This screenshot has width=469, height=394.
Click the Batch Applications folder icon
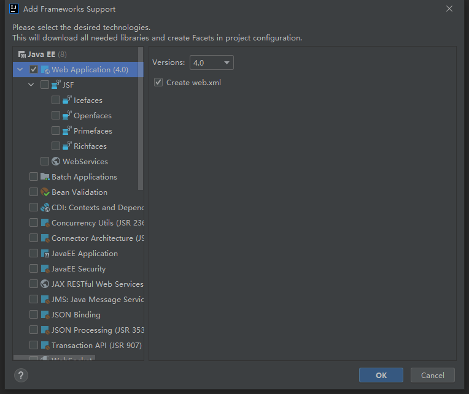pyautogui.click(x=45, y=176)
